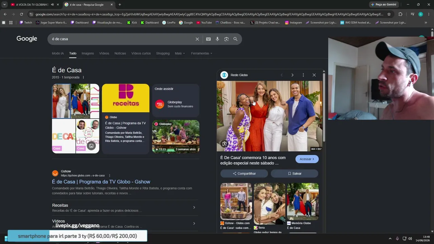Reload the current page
Screen dimensions: 434x244
(21, 14)
